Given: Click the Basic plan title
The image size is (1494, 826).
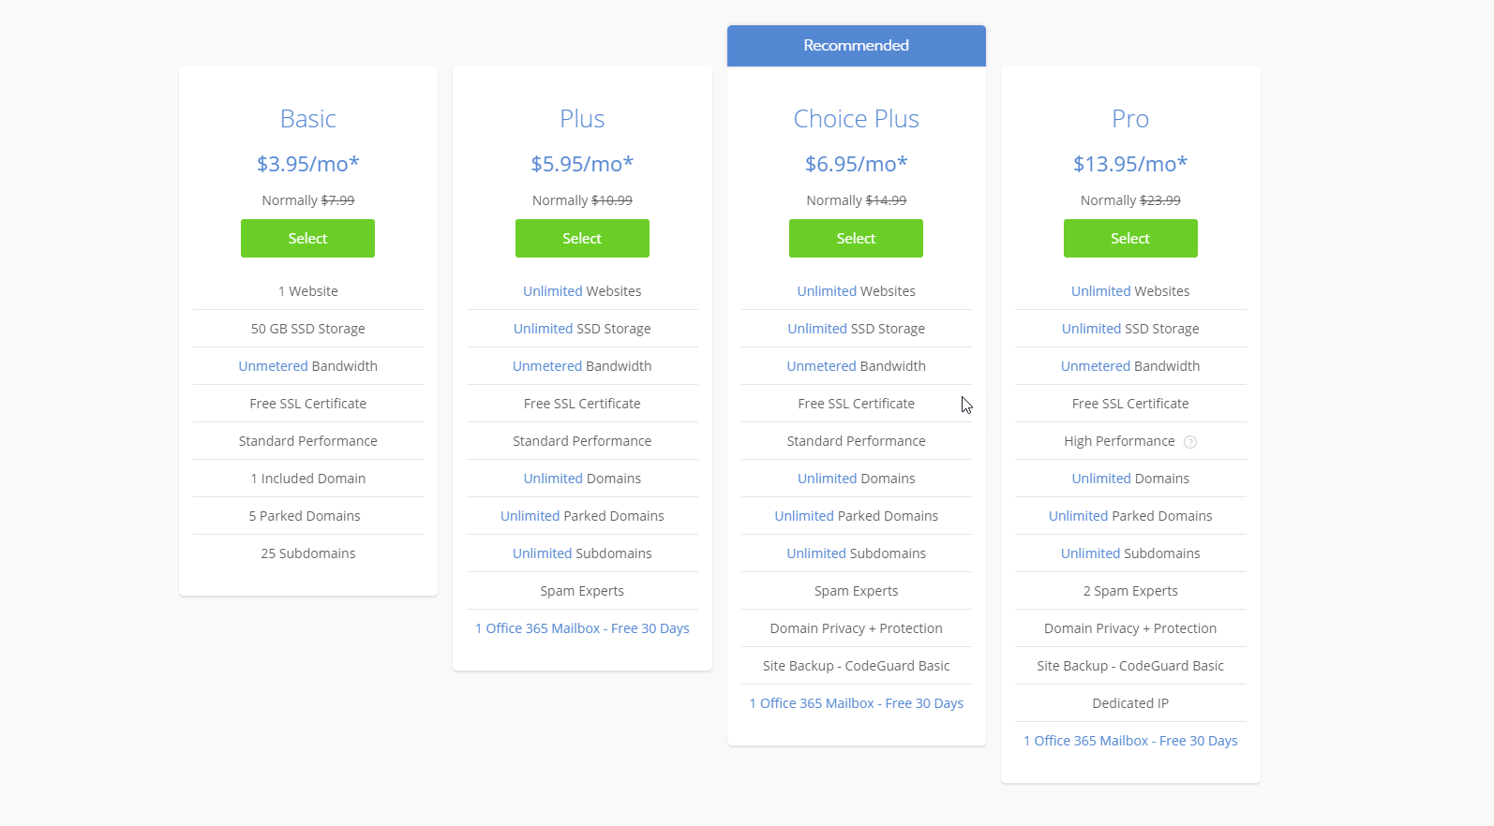Looking at the screenshot, I should point(307,119).
